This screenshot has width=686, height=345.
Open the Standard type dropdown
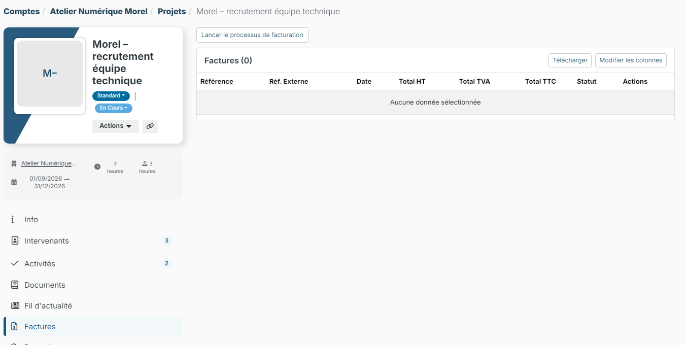[111, 96]
